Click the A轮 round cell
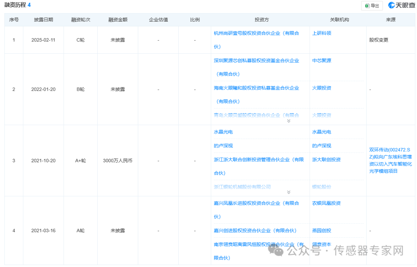 81,231
